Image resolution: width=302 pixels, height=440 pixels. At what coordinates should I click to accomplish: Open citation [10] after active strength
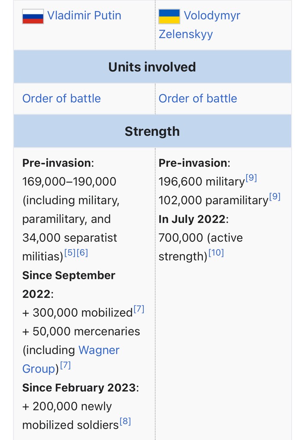pyautogui.click(x=216, y=253)
